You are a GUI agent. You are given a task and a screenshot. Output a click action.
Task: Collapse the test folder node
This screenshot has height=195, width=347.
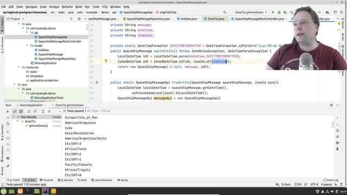[x=15, y=84]
